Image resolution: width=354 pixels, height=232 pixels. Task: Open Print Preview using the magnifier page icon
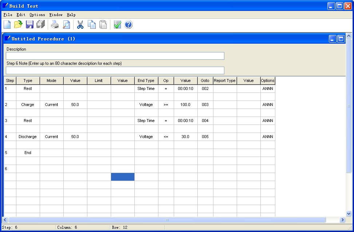[66, 25]
